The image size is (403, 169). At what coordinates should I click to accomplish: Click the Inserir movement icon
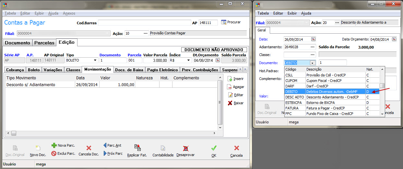pos(230,79)
